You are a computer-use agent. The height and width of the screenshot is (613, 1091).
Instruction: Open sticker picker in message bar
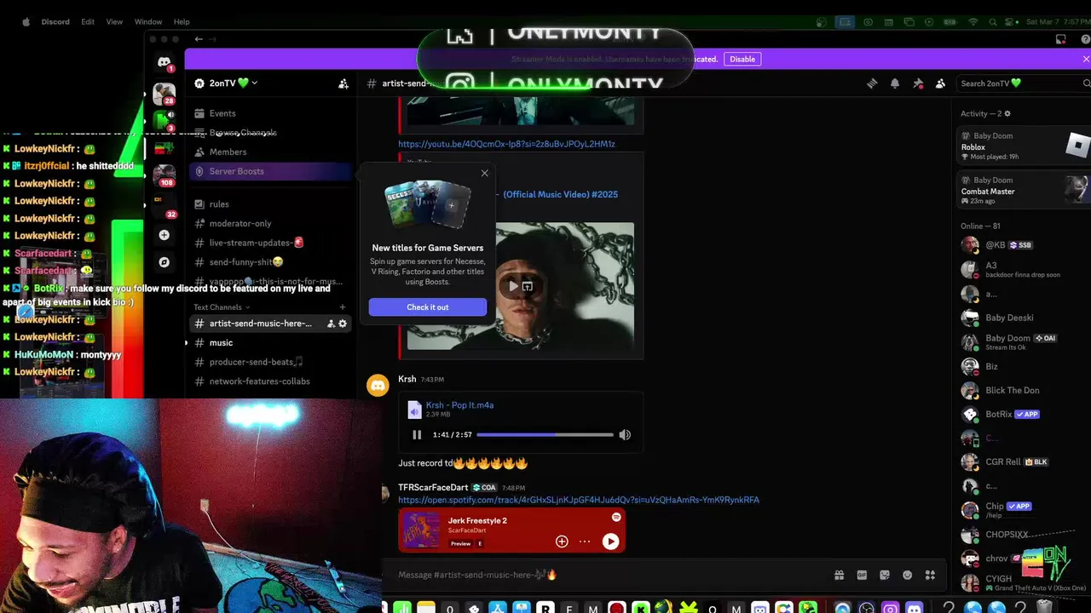click(885, 575)
